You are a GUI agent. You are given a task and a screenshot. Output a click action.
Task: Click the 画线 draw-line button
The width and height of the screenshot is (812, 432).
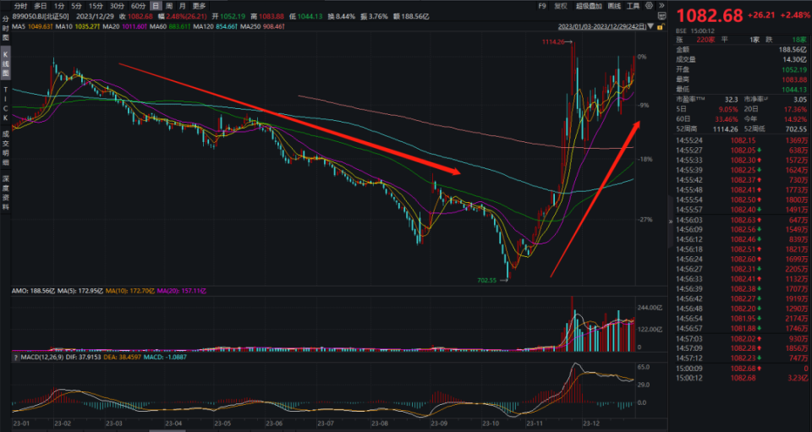pos(614,6)
